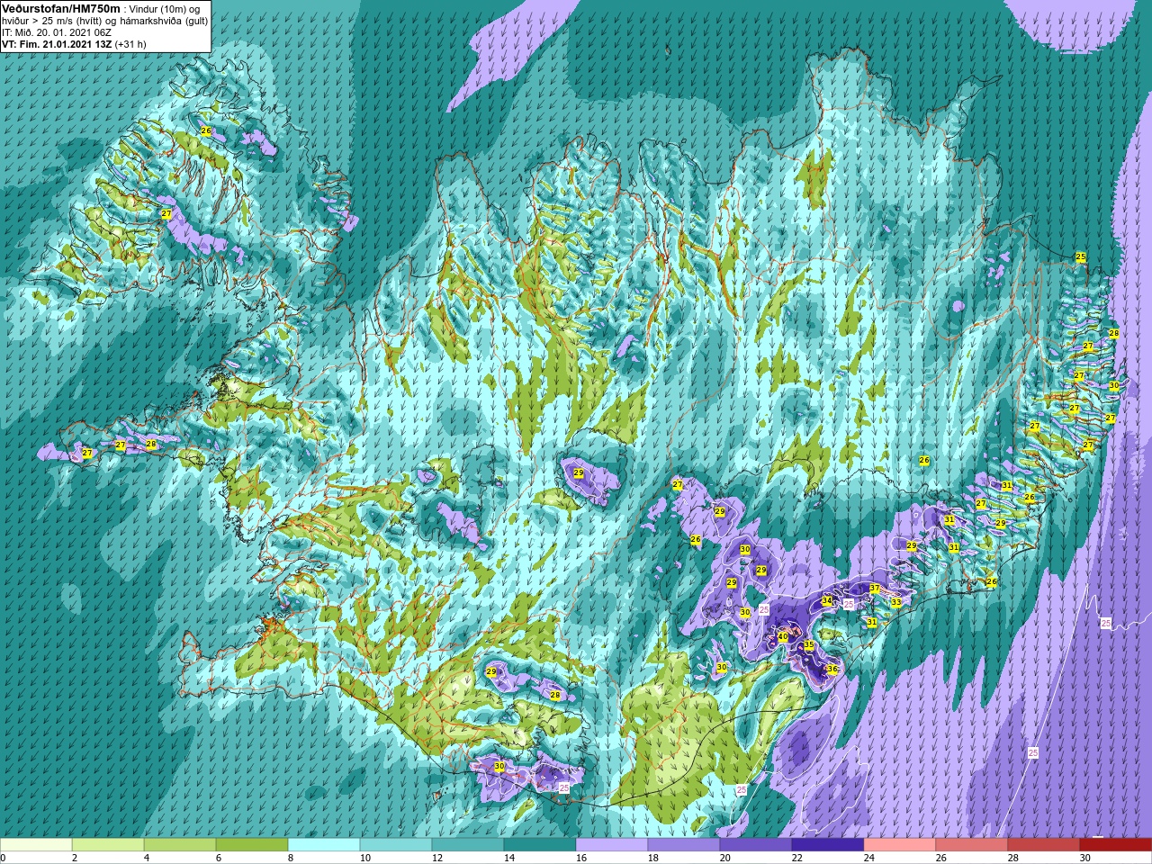Click the legend scale number 16
Image resolution: width=1152 pixels, height=864 pixels.
pyautogui.click(x=580, y=858)
